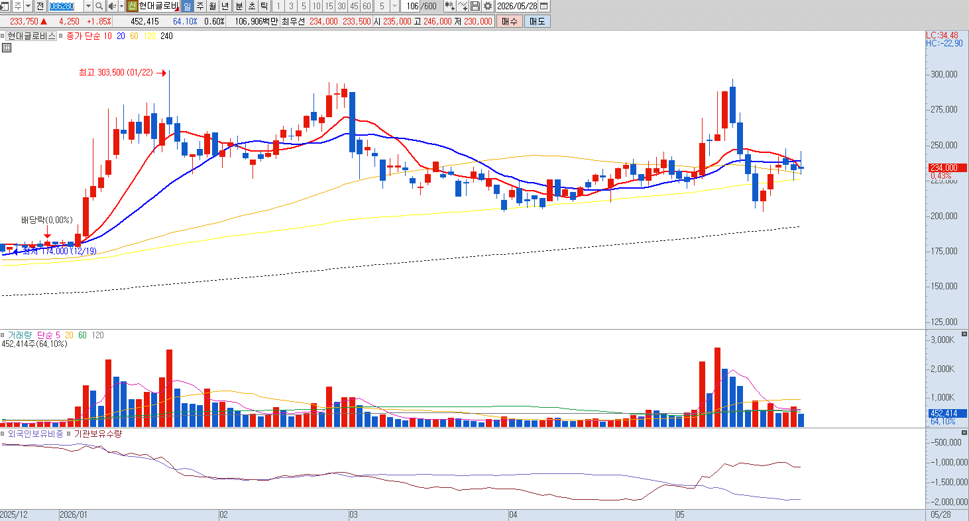
Task: Click the speaker sound icon
Action: pos(111,6)
